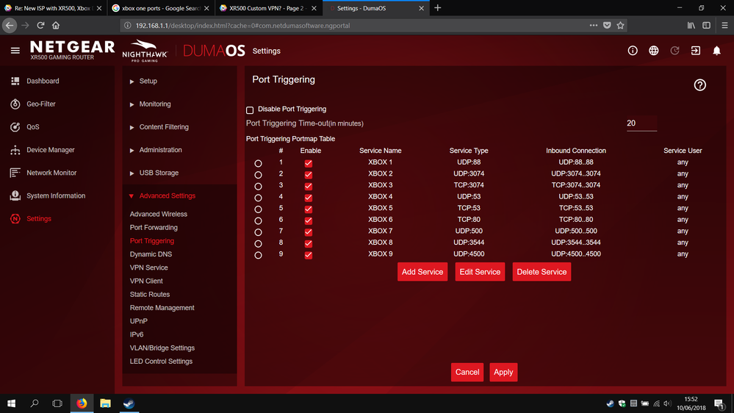Open the Port Forwarding settings page
The width and height of the screenshot is (734, 413).
click(x=154, y=228)
